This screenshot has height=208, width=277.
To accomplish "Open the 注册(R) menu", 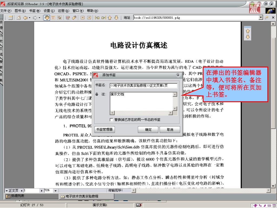I will 64,11.
